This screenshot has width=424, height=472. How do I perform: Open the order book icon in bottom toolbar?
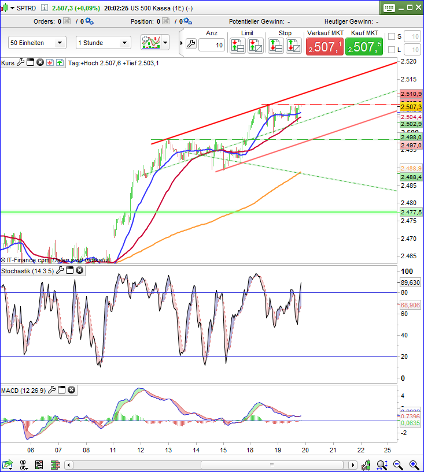coord(56,464)
